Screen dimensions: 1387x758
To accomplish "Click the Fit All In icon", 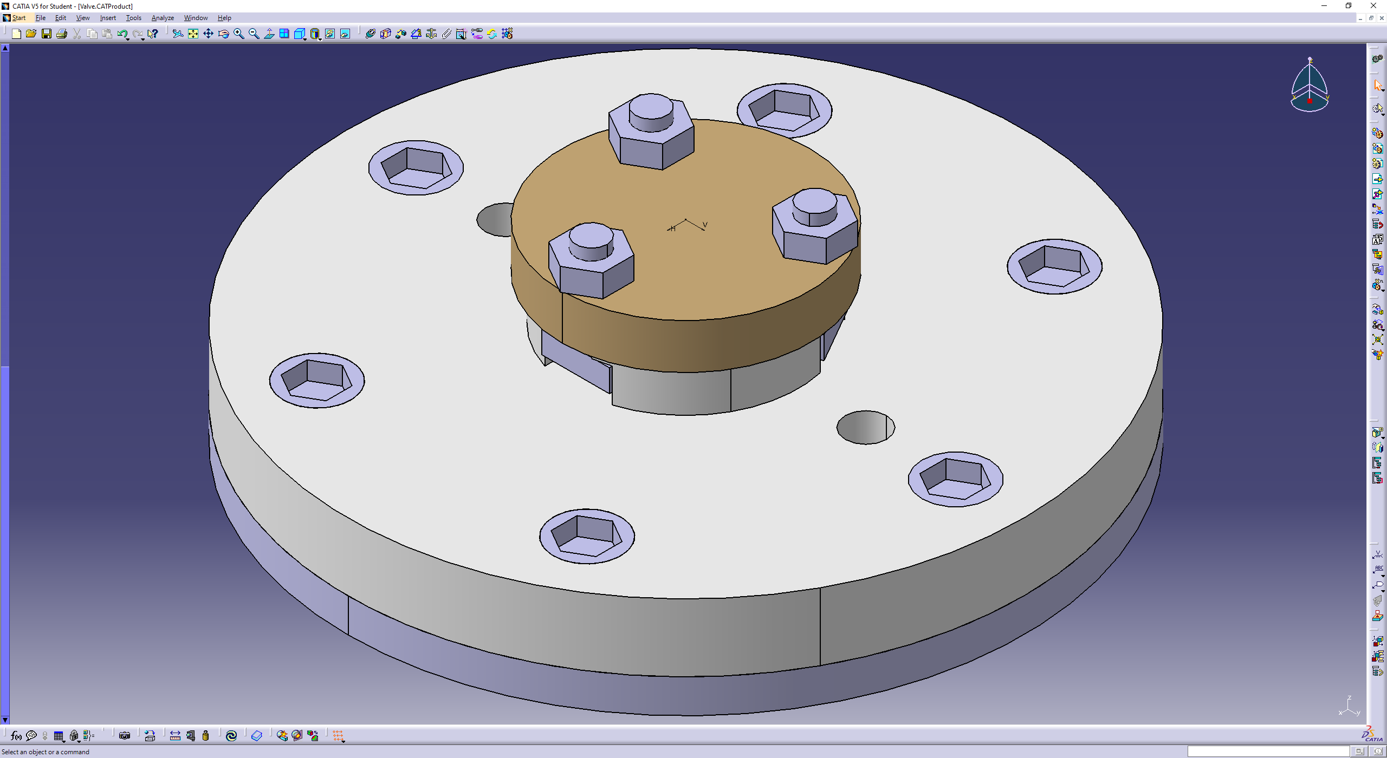I will click(193, 34).
